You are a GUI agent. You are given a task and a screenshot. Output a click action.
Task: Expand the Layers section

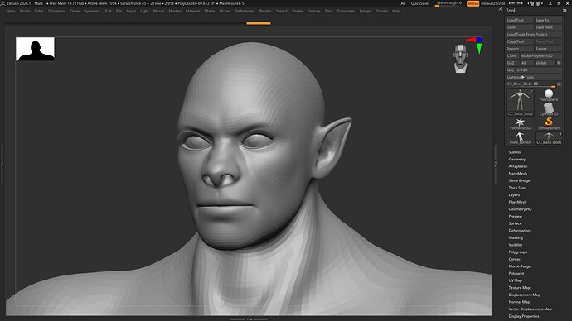tap(514, 195)
